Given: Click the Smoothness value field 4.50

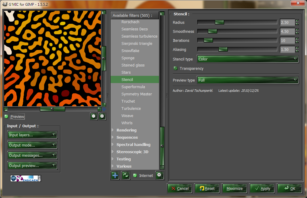Looking at the screenshot, I should click(x=287, y=31).
